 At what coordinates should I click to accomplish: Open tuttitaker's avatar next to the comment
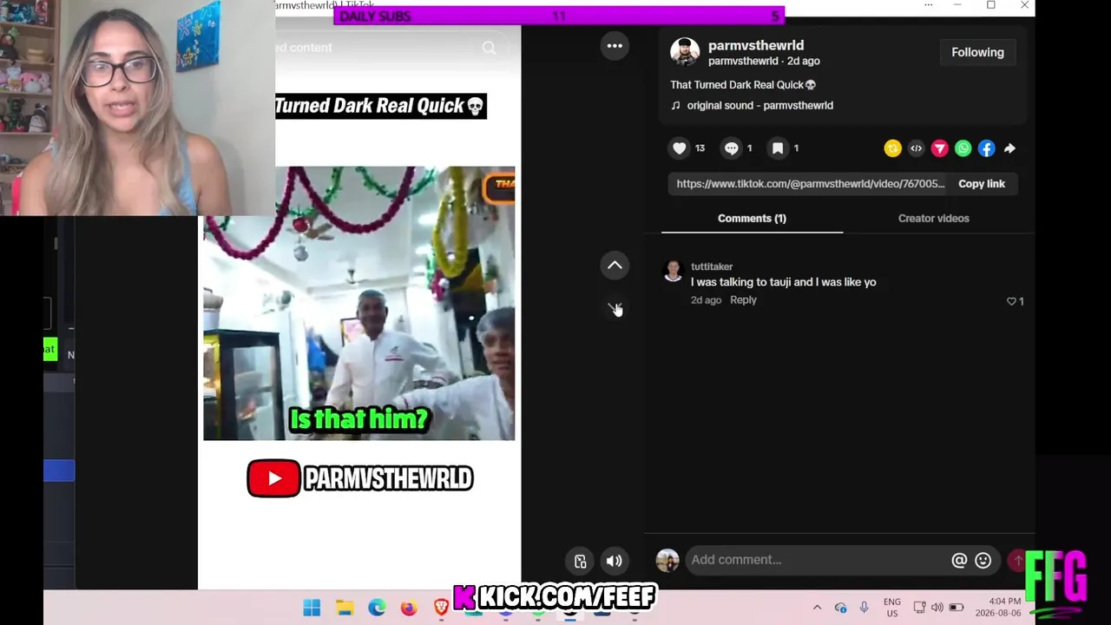[x=673, y=270]
